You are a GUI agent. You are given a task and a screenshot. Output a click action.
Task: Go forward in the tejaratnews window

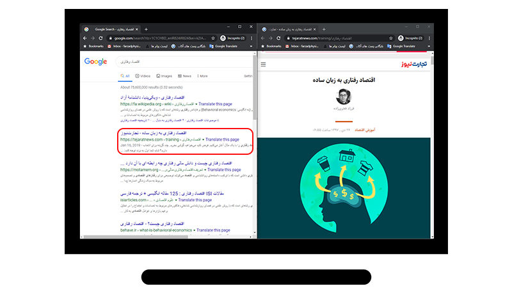tap(271, 38)
